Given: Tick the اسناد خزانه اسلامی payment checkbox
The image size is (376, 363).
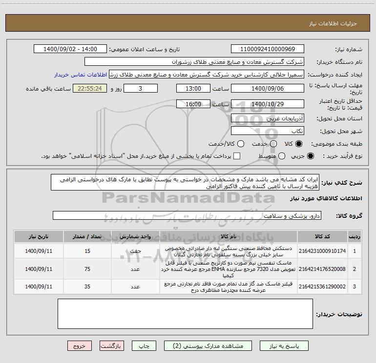Looking at the screenshot, I should (x=237, y=156).
